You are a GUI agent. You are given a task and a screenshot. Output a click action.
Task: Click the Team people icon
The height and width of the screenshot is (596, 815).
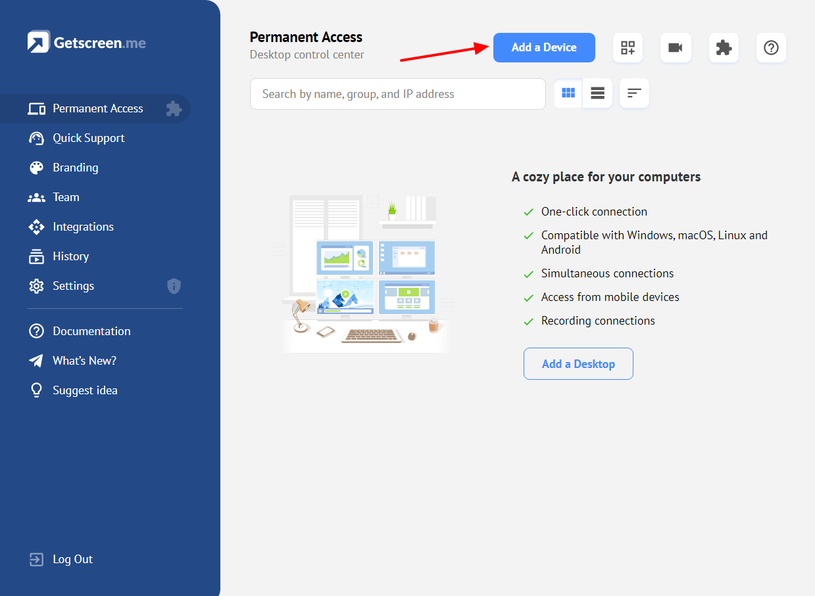tap(36, 197)
